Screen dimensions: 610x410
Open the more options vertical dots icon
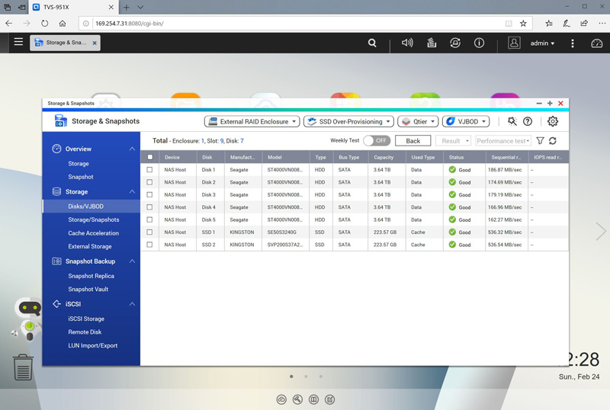(573, 43)
